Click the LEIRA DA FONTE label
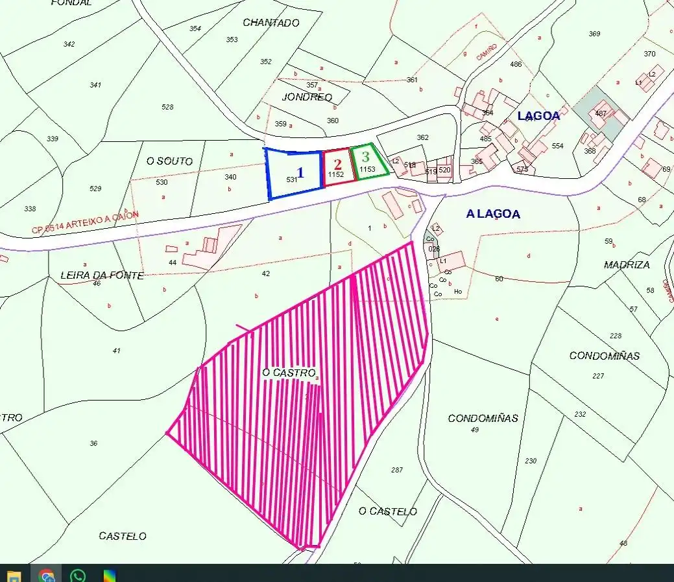The height and width of the screenshot is (582, 674). (x=102, y=275)
